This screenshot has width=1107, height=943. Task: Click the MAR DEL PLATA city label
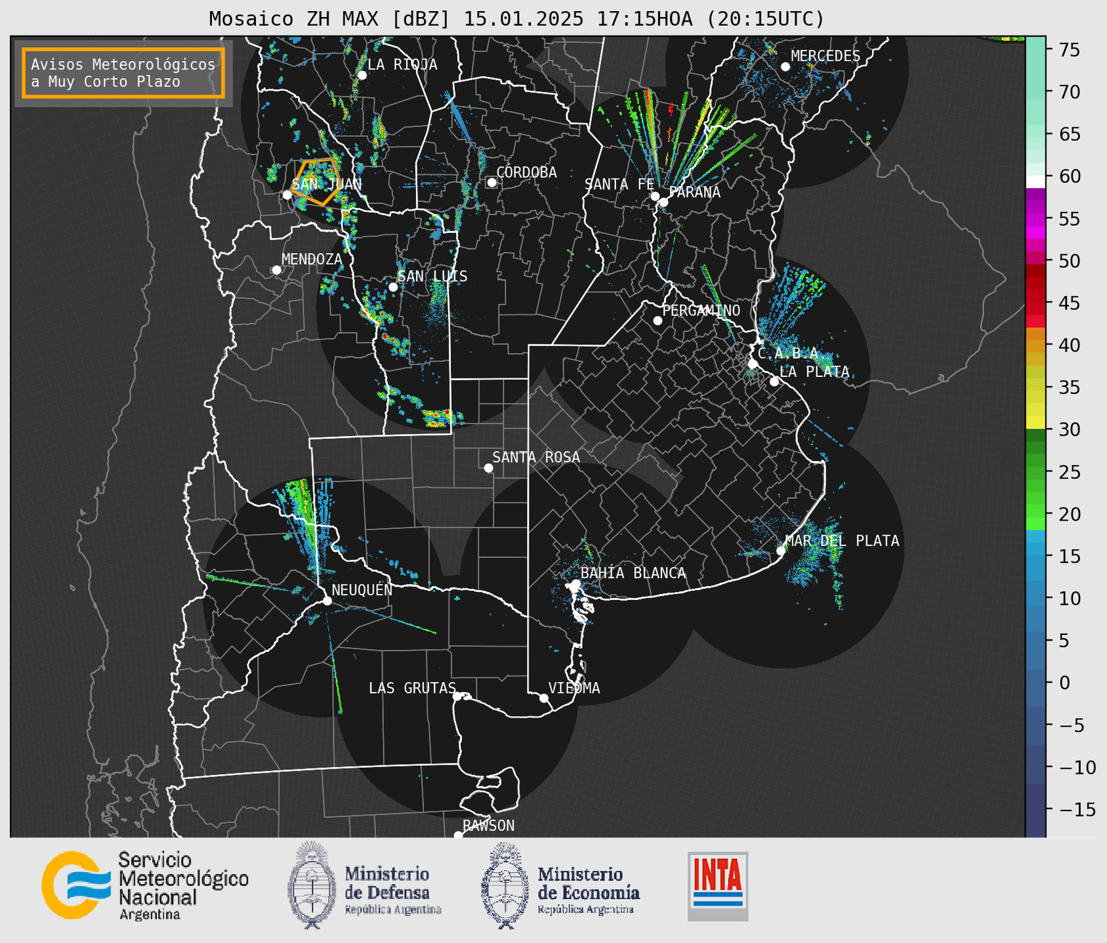tap(842, 541)
